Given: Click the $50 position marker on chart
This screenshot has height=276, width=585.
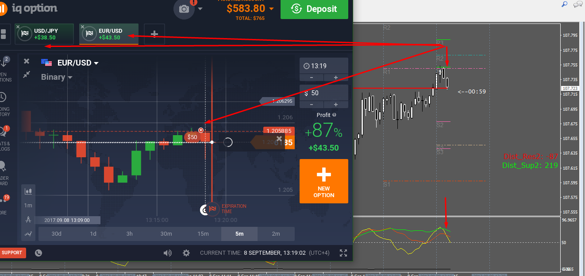Looking at the screenshot, I should (192, 137).
